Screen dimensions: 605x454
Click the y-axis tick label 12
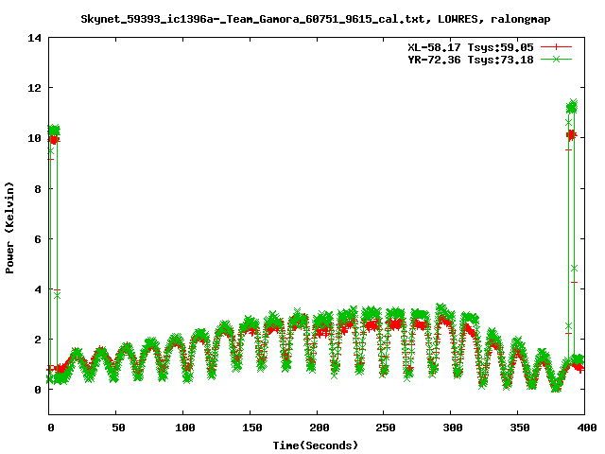35,88
